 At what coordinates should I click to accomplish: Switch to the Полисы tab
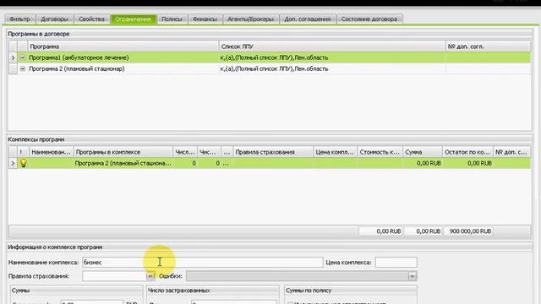[172, 19]
